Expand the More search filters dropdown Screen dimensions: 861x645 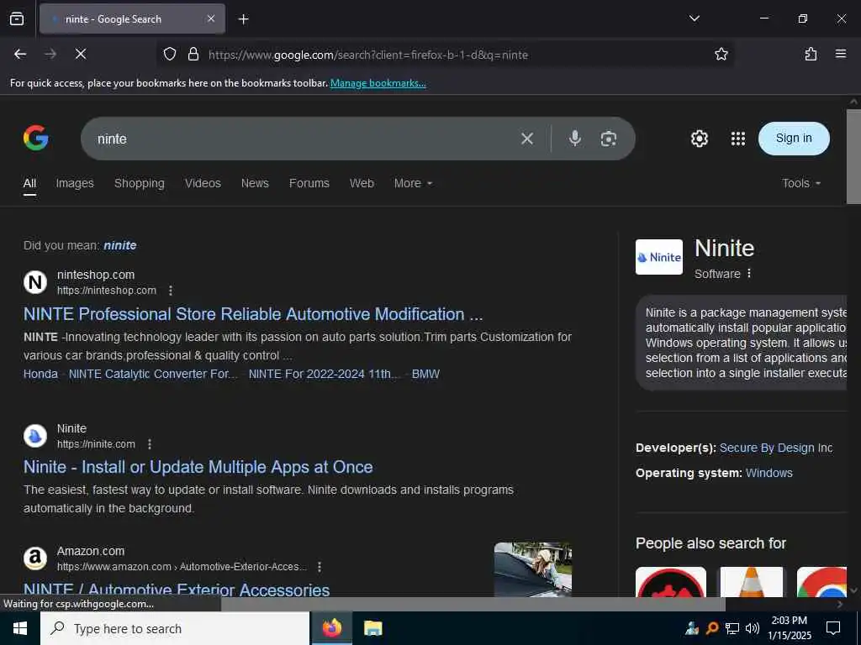pyautogui.click(x=413, y=183)
